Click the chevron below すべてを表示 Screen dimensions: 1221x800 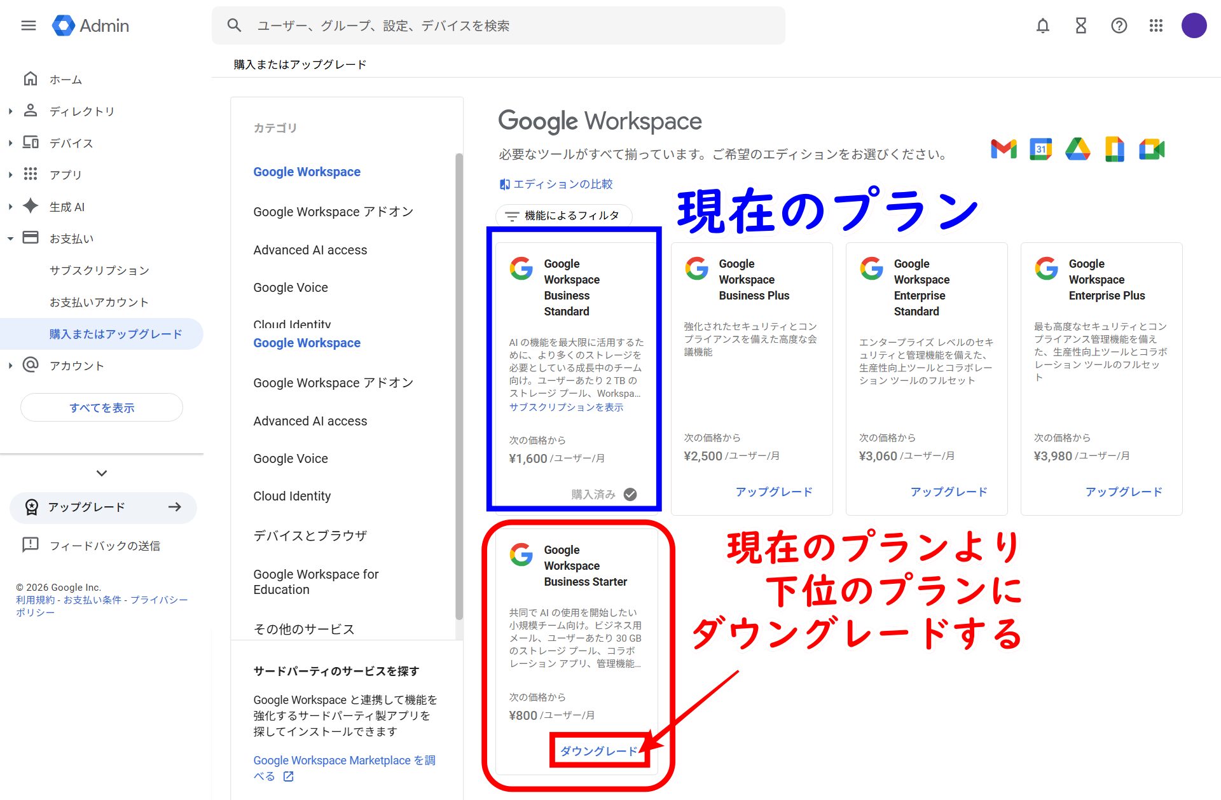click(102, 473)
